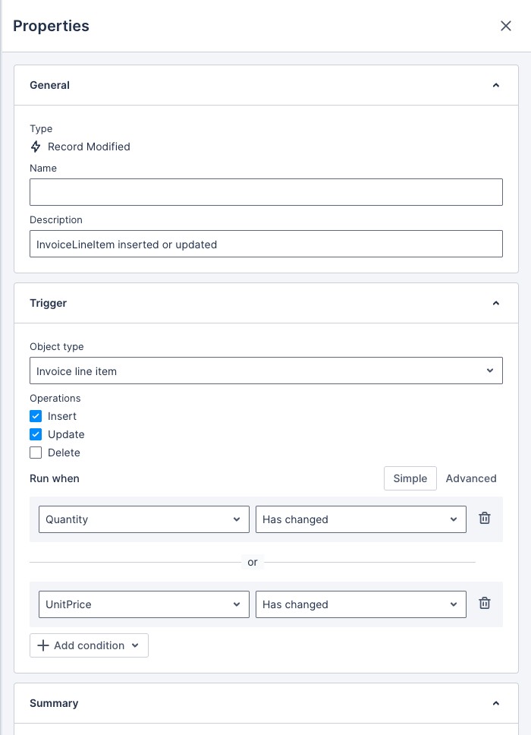
Task: Collapse the General section chevron
Action: coord(496,85)
